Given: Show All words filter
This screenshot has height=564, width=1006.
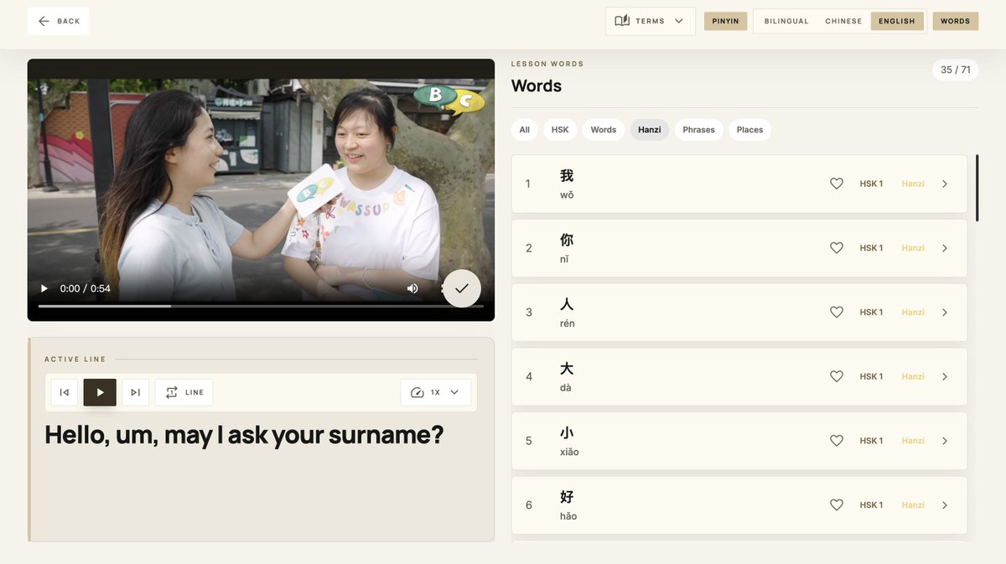Looking at the screenshot, I should click(x=525, y=130).
